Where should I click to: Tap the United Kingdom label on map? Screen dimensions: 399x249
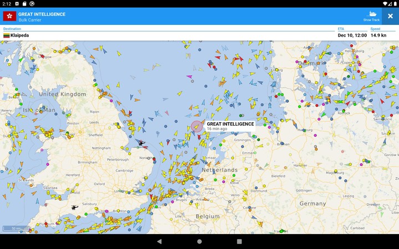pyautogui.click(x=63, y=95)
